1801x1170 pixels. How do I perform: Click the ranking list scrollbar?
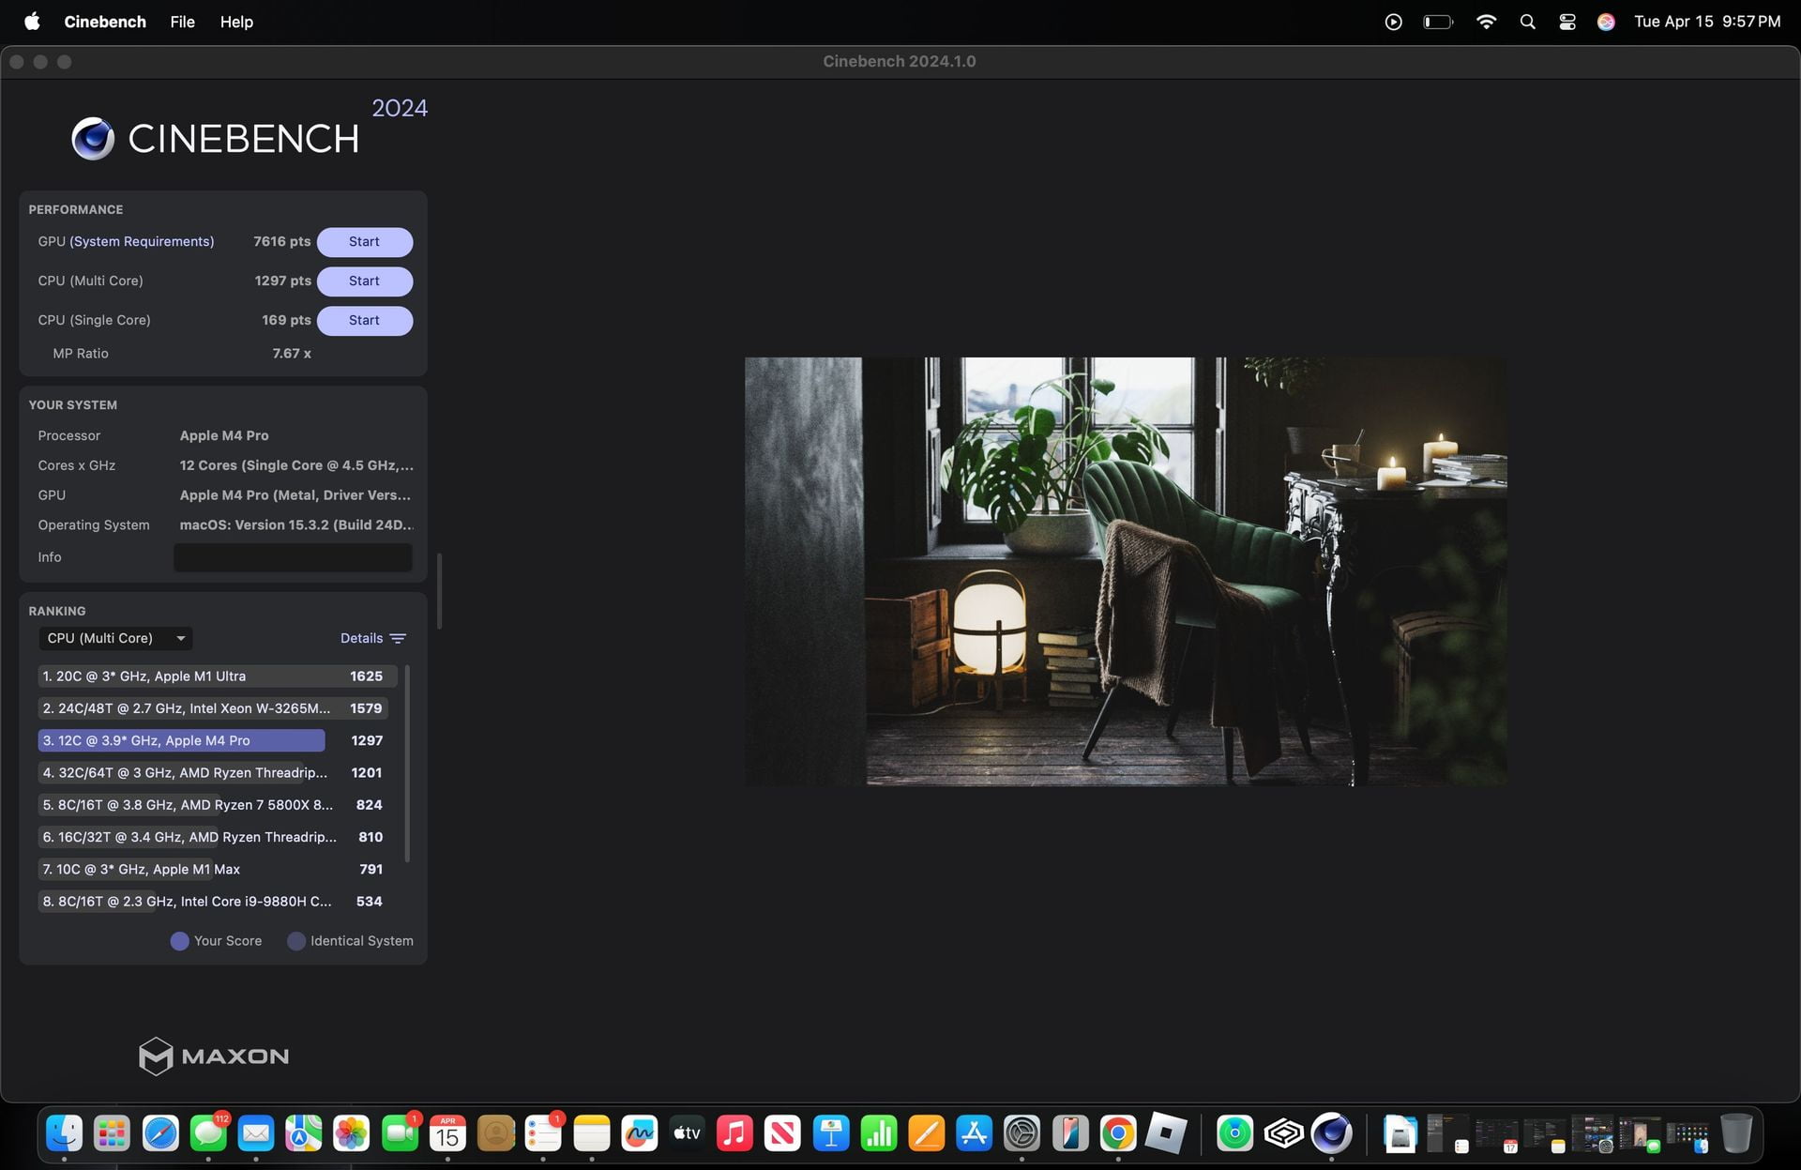pyautogui.click(x=407, y=763)
